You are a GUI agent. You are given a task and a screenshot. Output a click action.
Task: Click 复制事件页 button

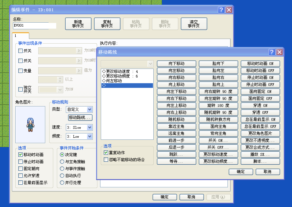tap(107, 24)
